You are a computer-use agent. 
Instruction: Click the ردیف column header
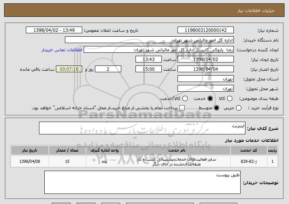(272, 150)
